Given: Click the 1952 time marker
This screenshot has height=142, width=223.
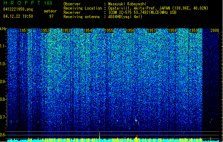Looking at the screenshot, I should coord(45,31).
